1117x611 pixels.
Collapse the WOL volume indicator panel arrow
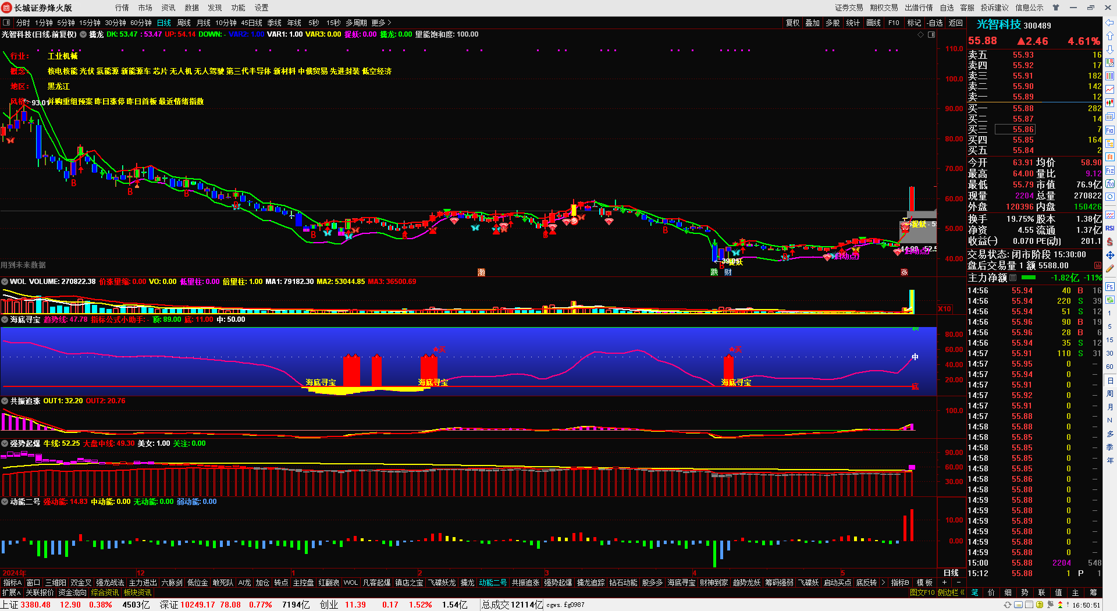click(5, 282)
